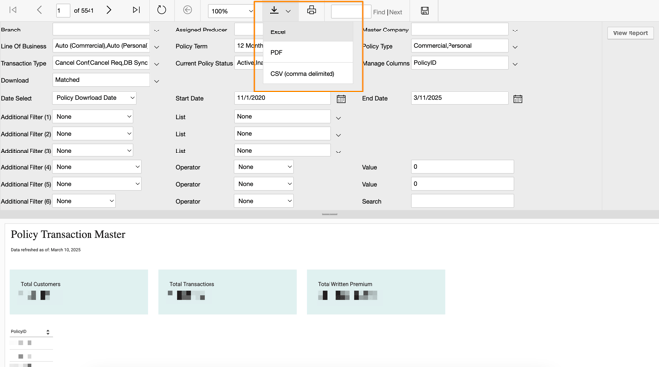This screenshot has height=367, width=659.
Task: Export as CSV (comma delimited)
Action: point(308,73)
